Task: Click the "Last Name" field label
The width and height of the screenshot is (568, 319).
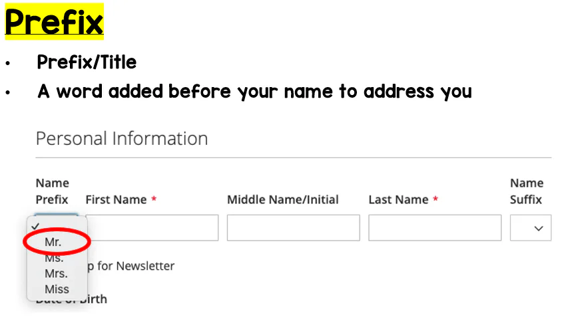Action: [x=398, y=199]
